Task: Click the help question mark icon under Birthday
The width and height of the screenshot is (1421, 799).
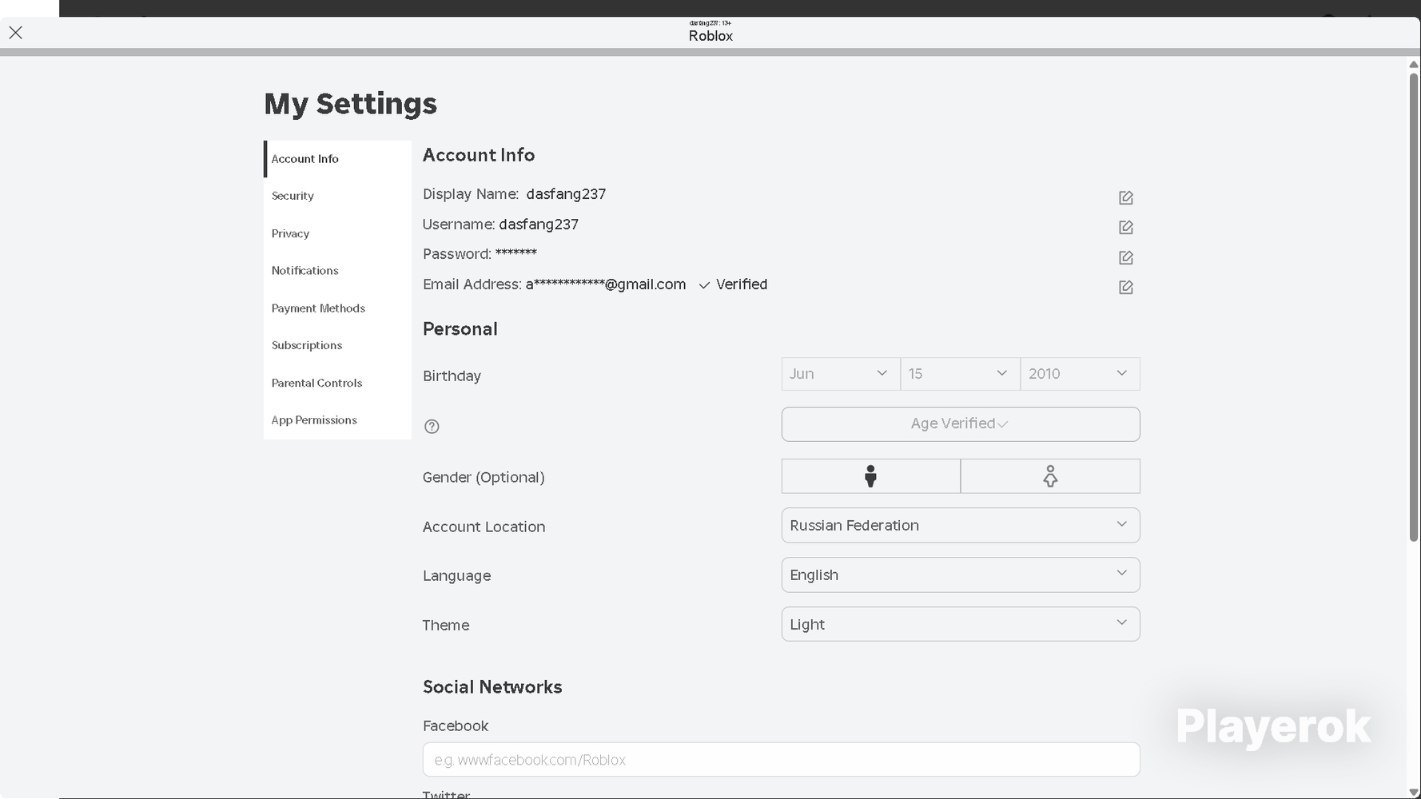Action: click(432, 426)
